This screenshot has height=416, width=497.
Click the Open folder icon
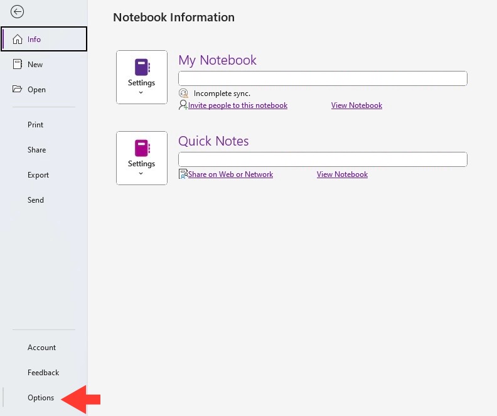tap(17, 88)
